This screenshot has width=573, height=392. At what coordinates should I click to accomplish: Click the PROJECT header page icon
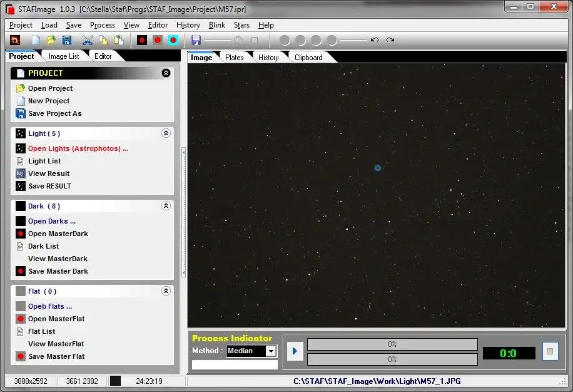[x=21, y=73]
